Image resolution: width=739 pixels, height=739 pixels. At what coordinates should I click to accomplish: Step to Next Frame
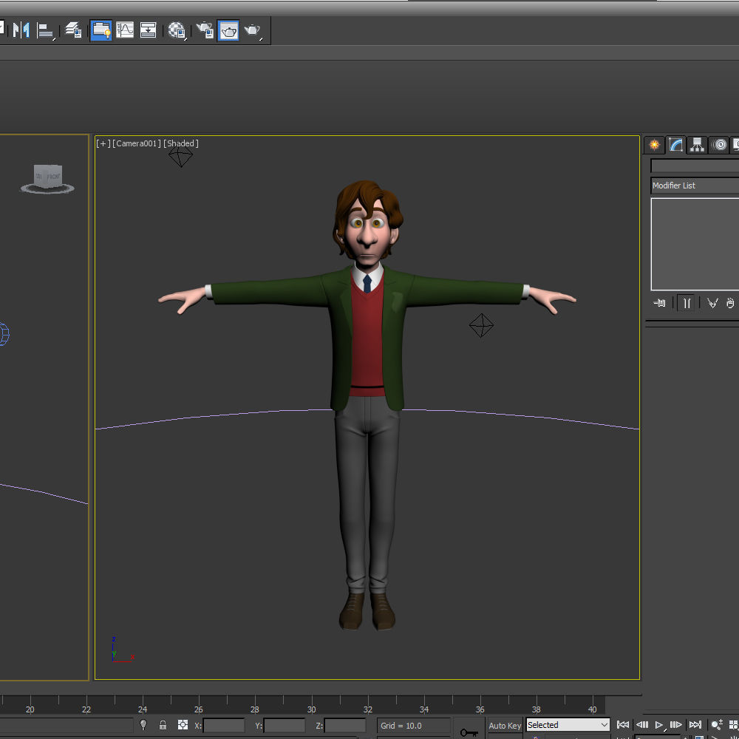(676, 725)
